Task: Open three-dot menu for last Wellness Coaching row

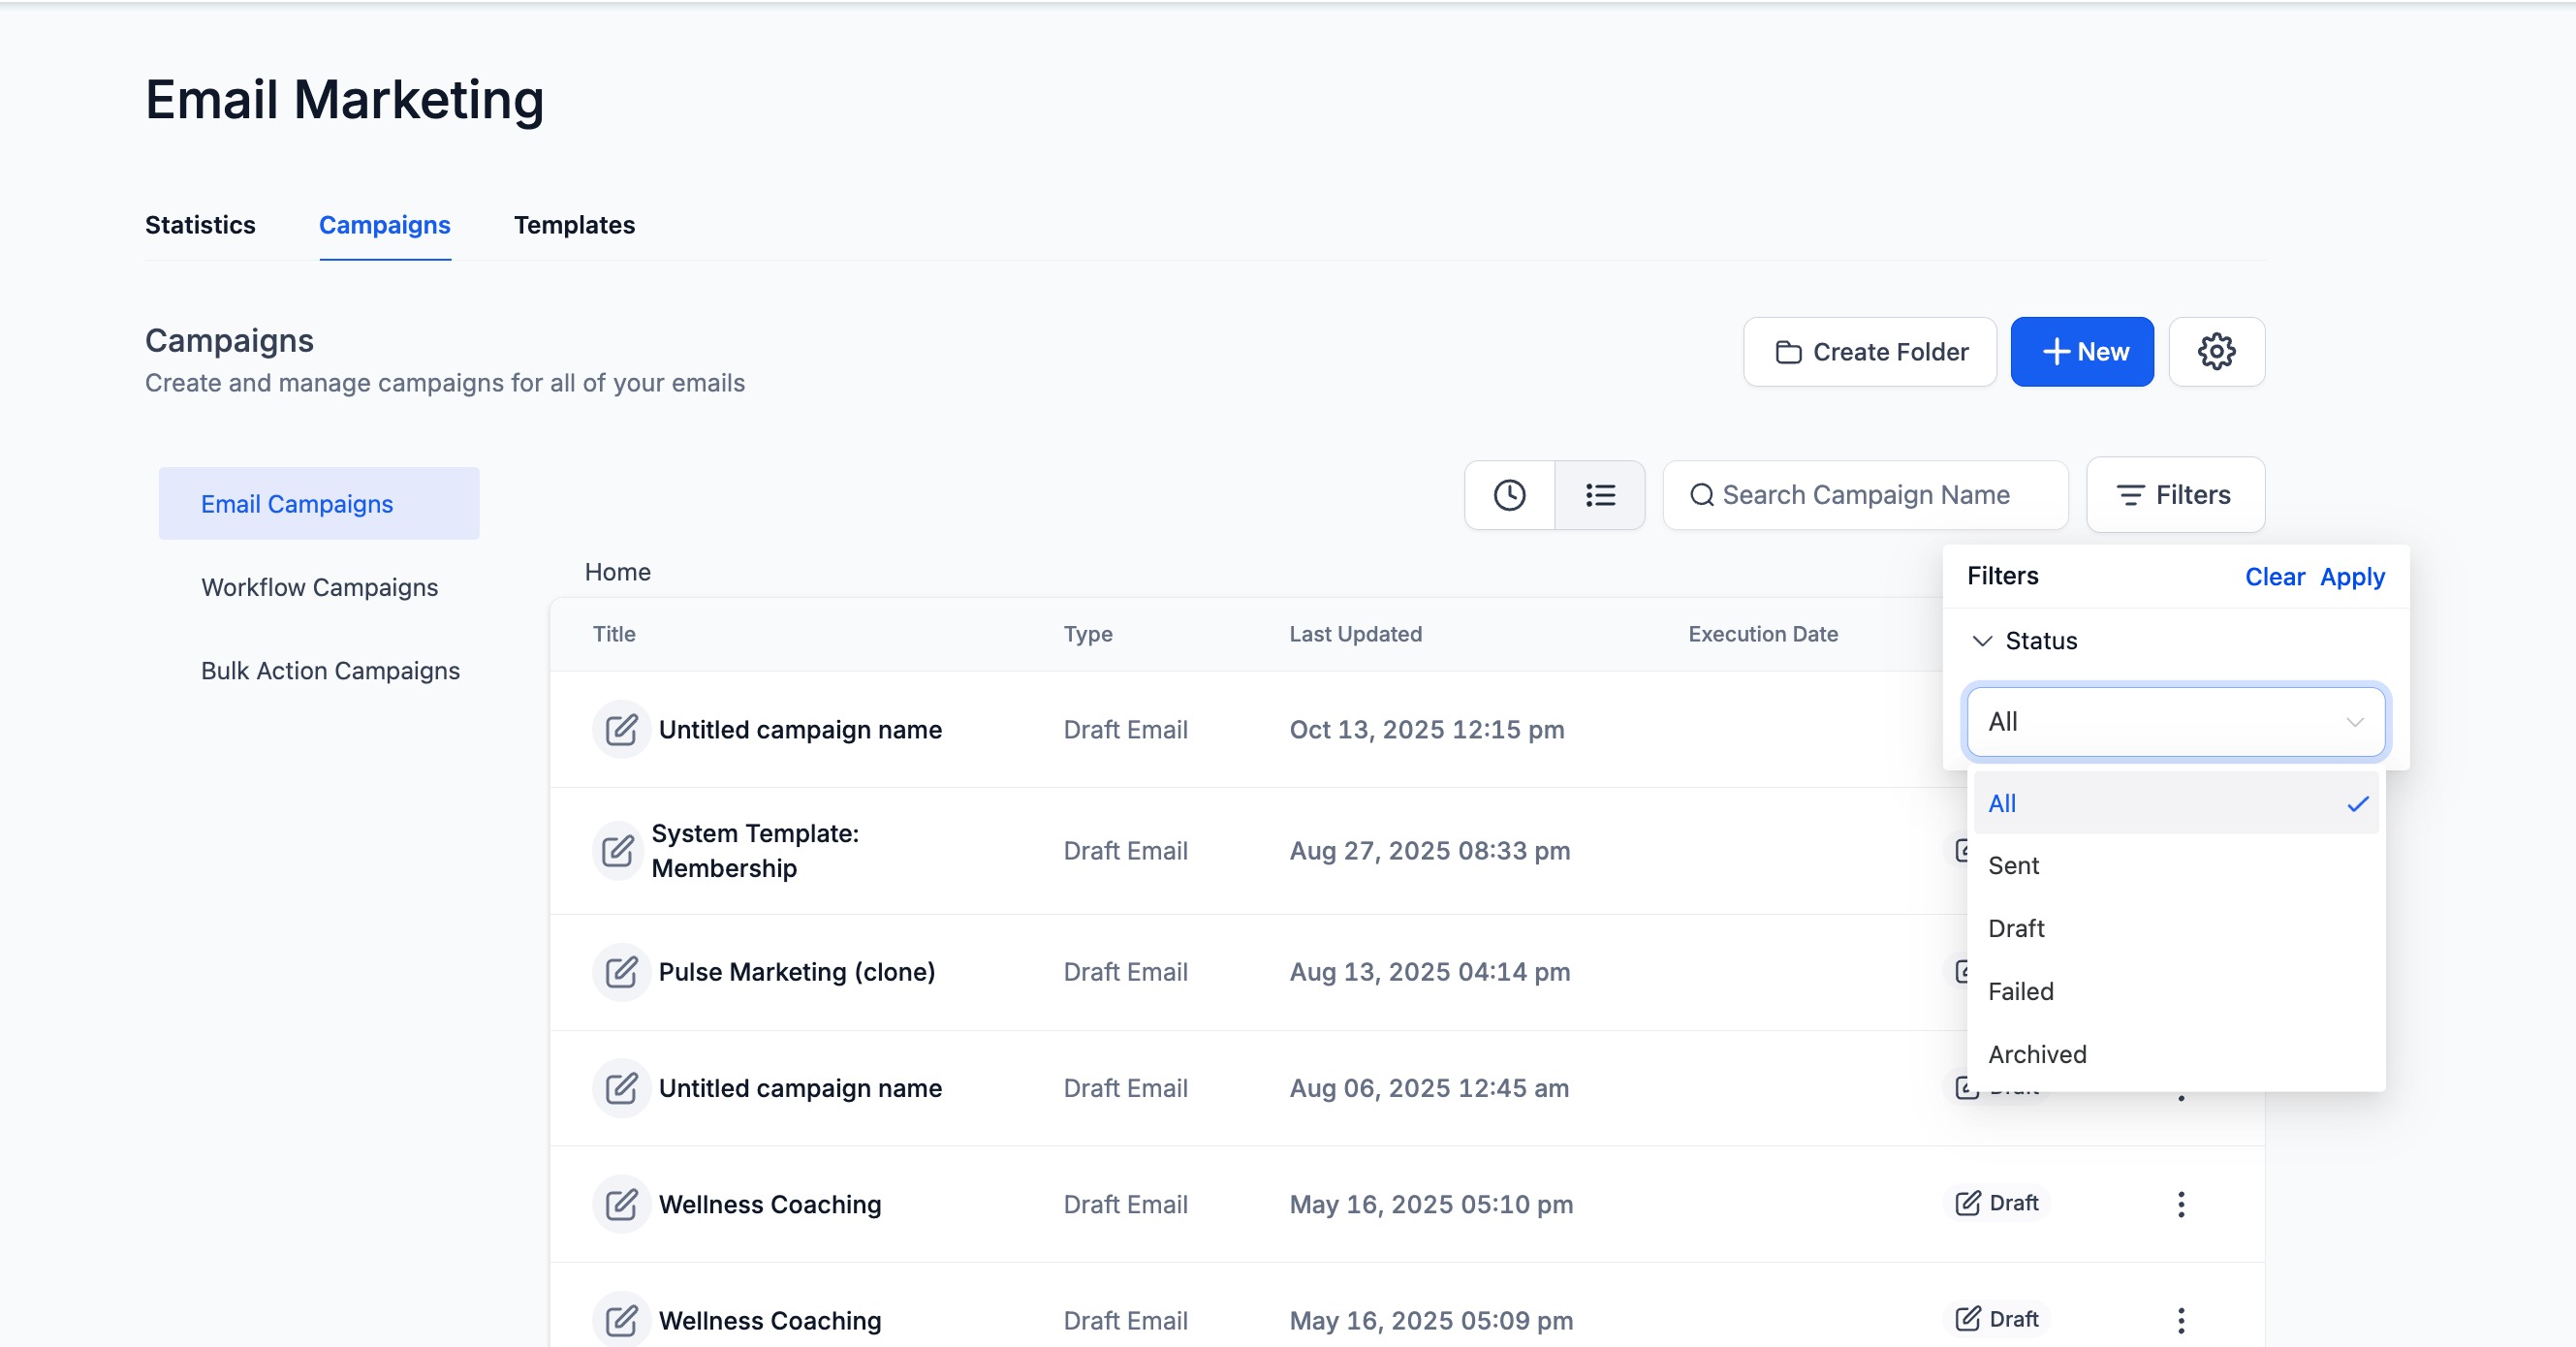Action: coord(2181,1320)
